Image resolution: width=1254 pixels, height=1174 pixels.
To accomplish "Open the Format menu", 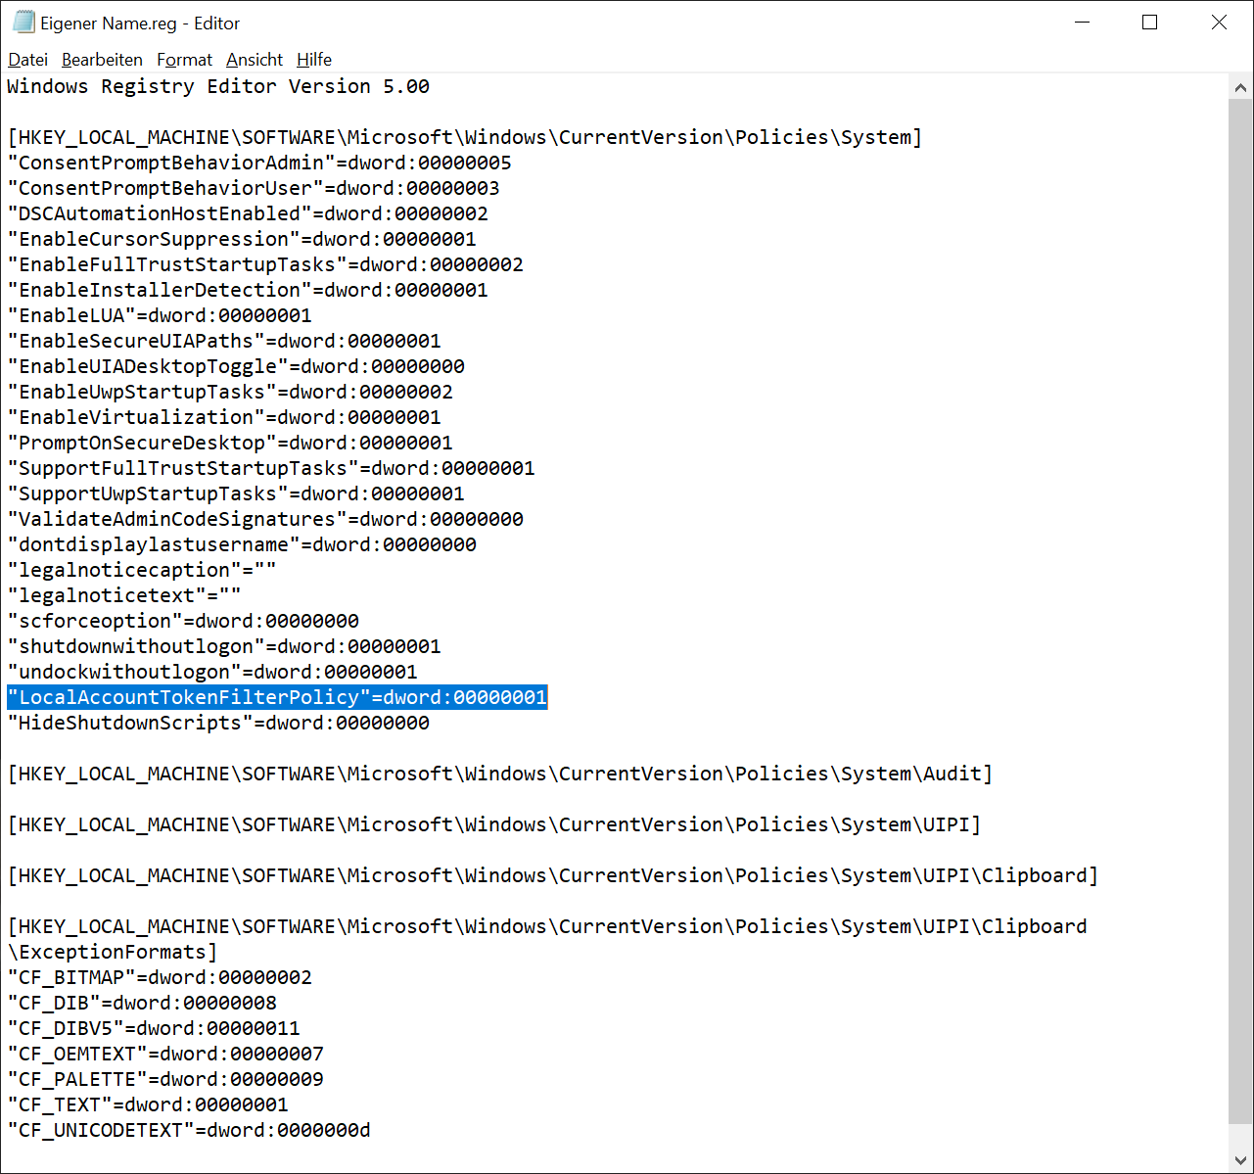I will pos(184,60).
